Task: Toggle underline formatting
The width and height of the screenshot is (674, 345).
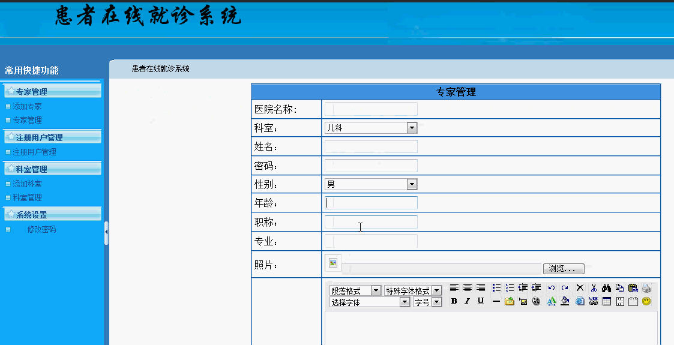Action: coord(481,301)
